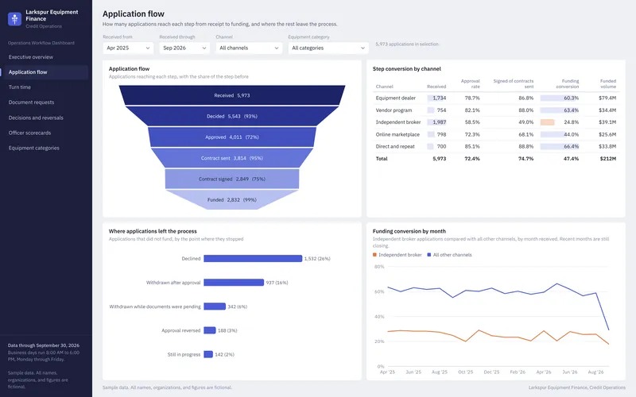
Task: Open the Received from Apr 2025 dropdown
Action: coord(128,48)
